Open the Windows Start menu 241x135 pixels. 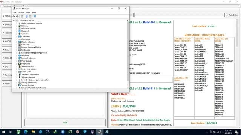pyautogui.click(x=3, y=132)
